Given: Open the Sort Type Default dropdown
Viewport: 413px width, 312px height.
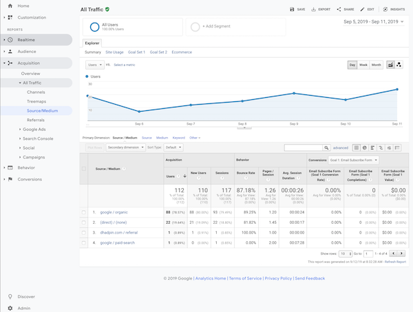Looking at the screenshot, I should (x=173, y=147).
